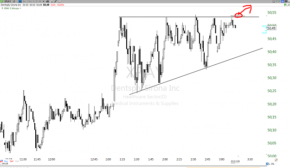Viewport: 290px width, 168px height.
Task: Switch to the 15m timeframe
Action: point(29,1)
